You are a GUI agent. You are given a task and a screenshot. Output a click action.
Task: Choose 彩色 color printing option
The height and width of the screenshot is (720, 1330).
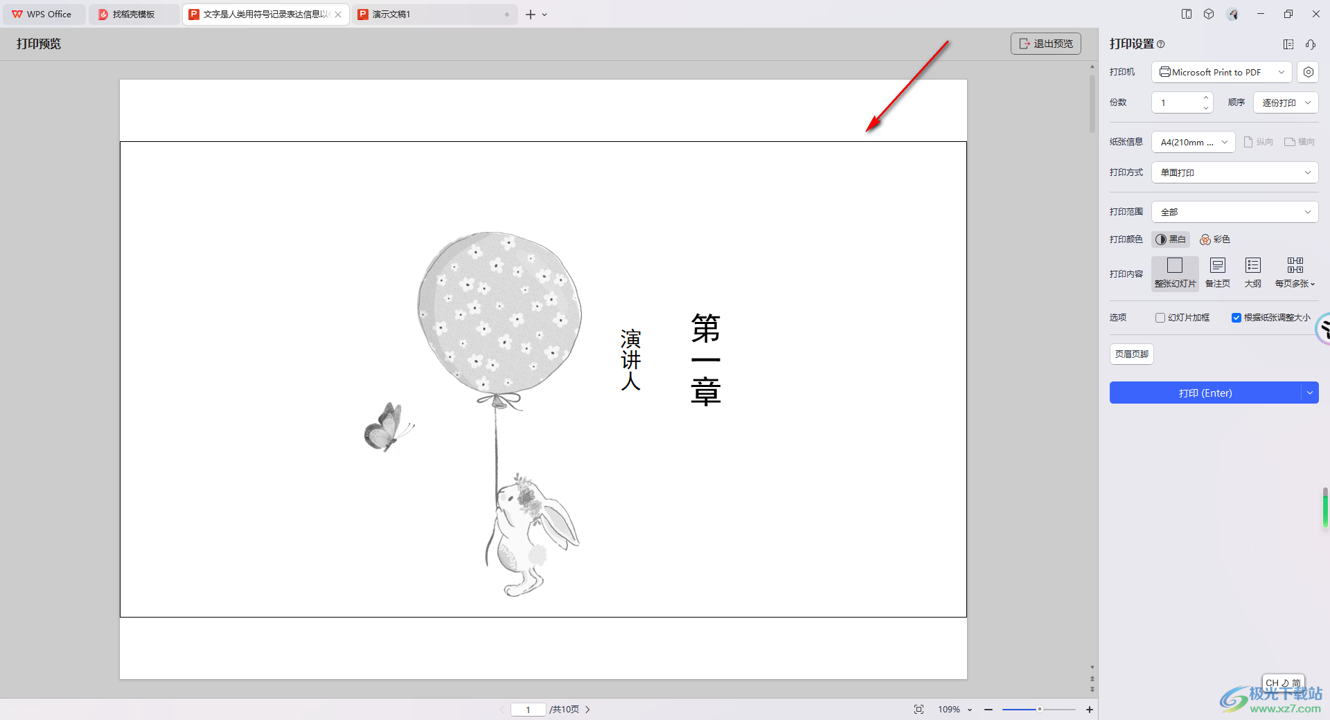[x=1215, y=240]
